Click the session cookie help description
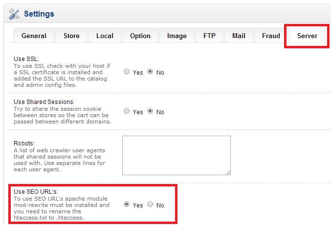This screenshot has width=331, height=225. point(63,115)
